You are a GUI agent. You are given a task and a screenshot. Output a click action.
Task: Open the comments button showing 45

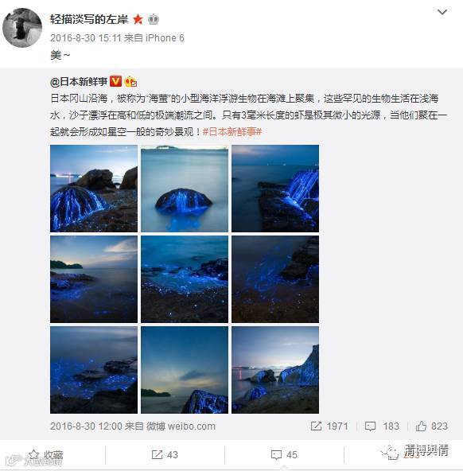coord(284,455)
